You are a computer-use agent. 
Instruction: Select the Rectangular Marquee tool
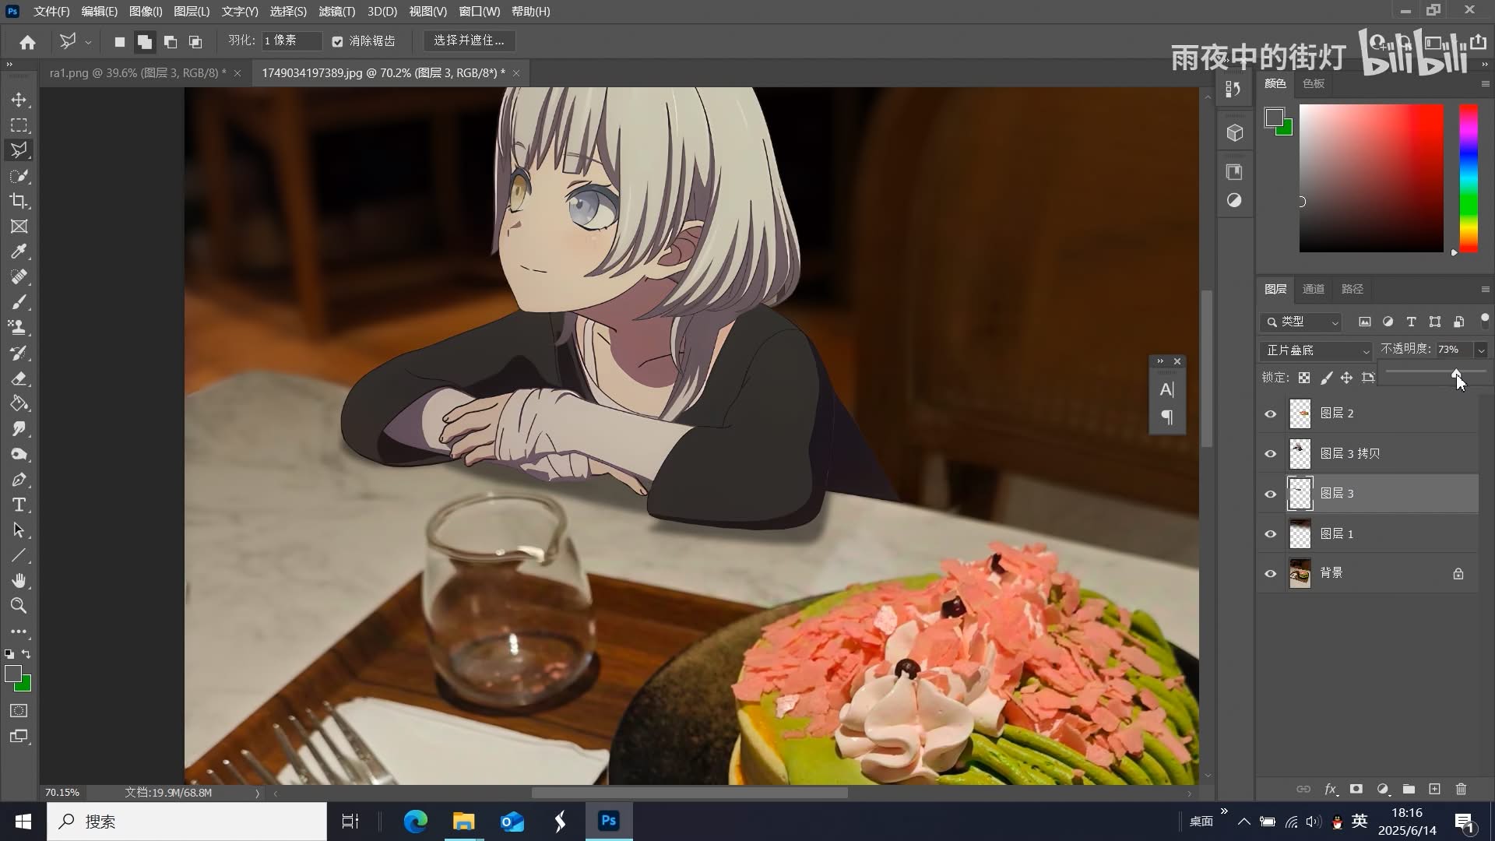click(x=19, y=125)
